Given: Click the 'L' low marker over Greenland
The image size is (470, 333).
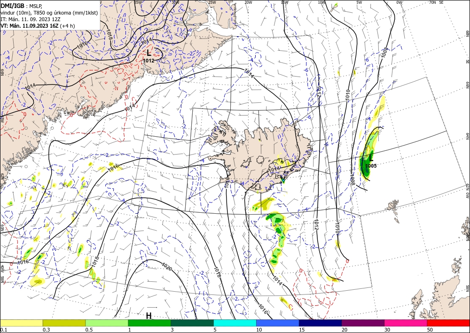Looking at the screenshot, I should coord(149,53).
